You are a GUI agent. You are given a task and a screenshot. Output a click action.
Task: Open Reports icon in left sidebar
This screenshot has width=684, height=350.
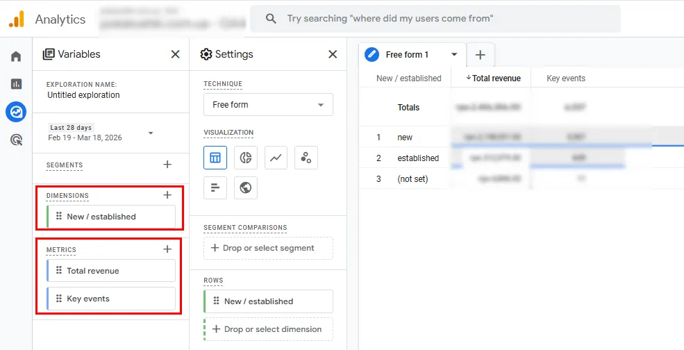16,84
